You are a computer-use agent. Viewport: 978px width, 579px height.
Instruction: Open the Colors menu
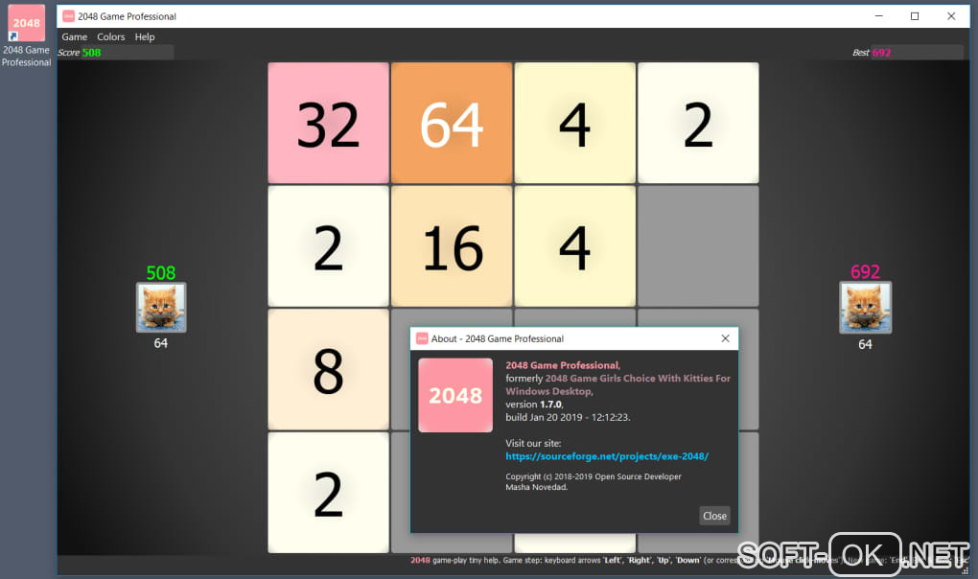click(111, 36)
